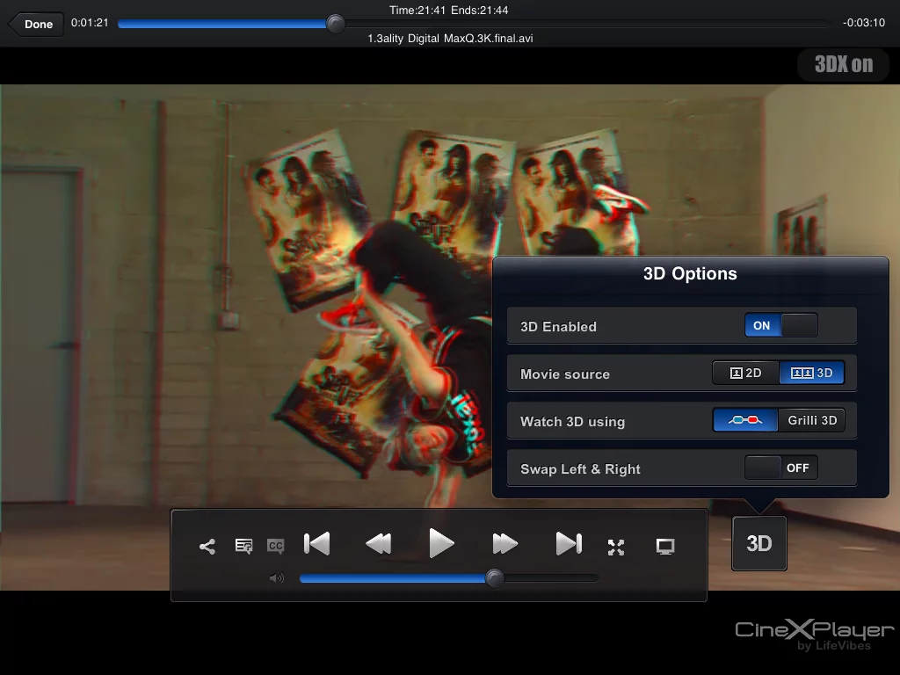Switch movie source to 2D
Image resolution: width=900 pixels, height=675 pixels.
point(744,372)
